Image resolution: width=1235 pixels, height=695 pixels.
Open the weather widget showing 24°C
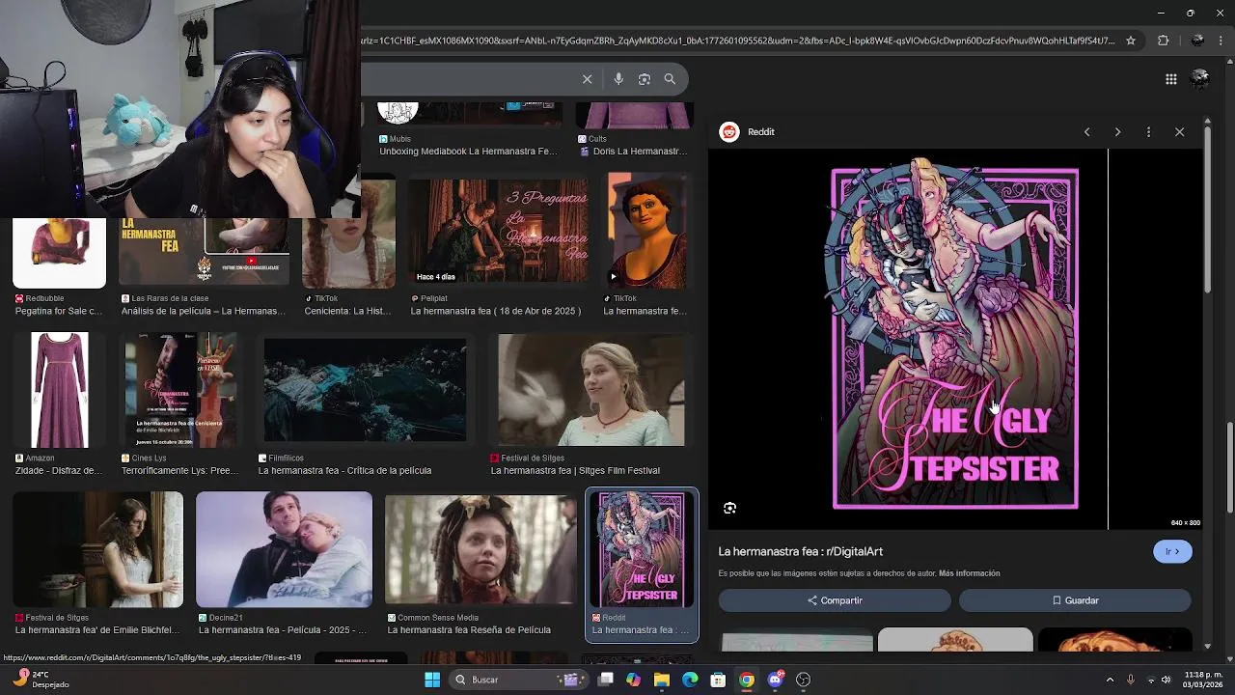(x=39, y=680)
